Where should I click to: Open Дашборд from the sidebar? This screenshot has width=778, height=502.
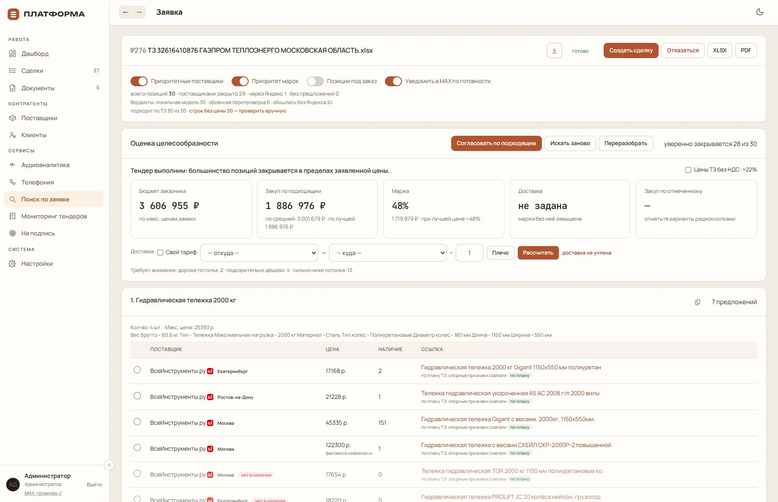pyautogui.click(x=54, y=54)
